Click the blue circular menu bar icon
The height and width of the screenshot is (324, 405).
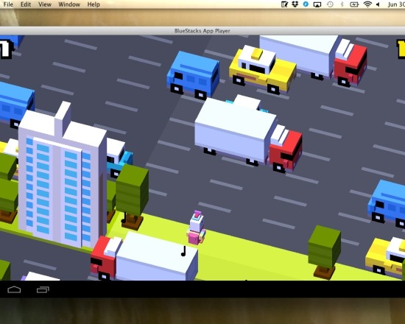306,4
